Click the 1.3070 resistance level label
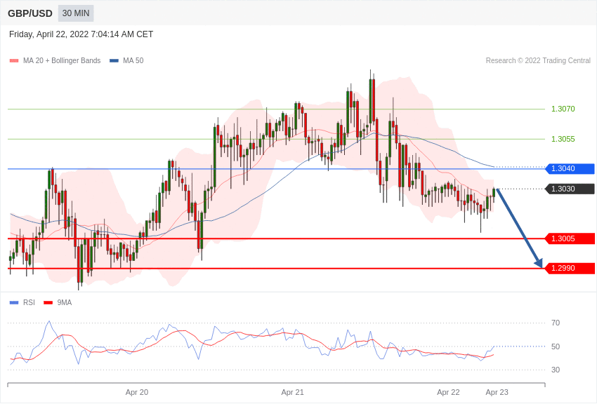597x404 pixels. coord(563,109)
